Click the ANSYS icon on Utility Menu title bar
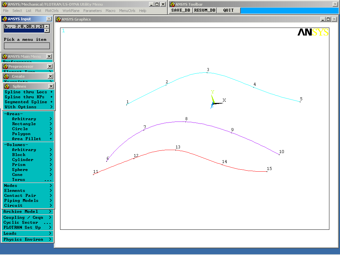The image size is (340, 255). point(5,4)
